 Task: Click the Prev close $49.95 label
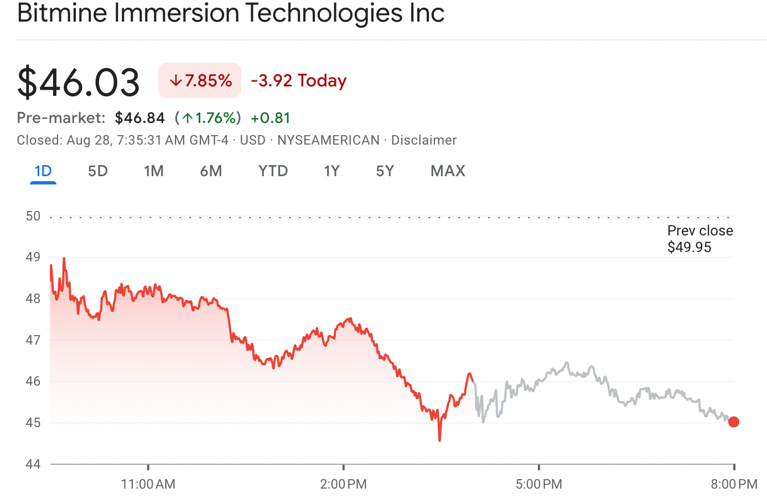pos(700,239)
